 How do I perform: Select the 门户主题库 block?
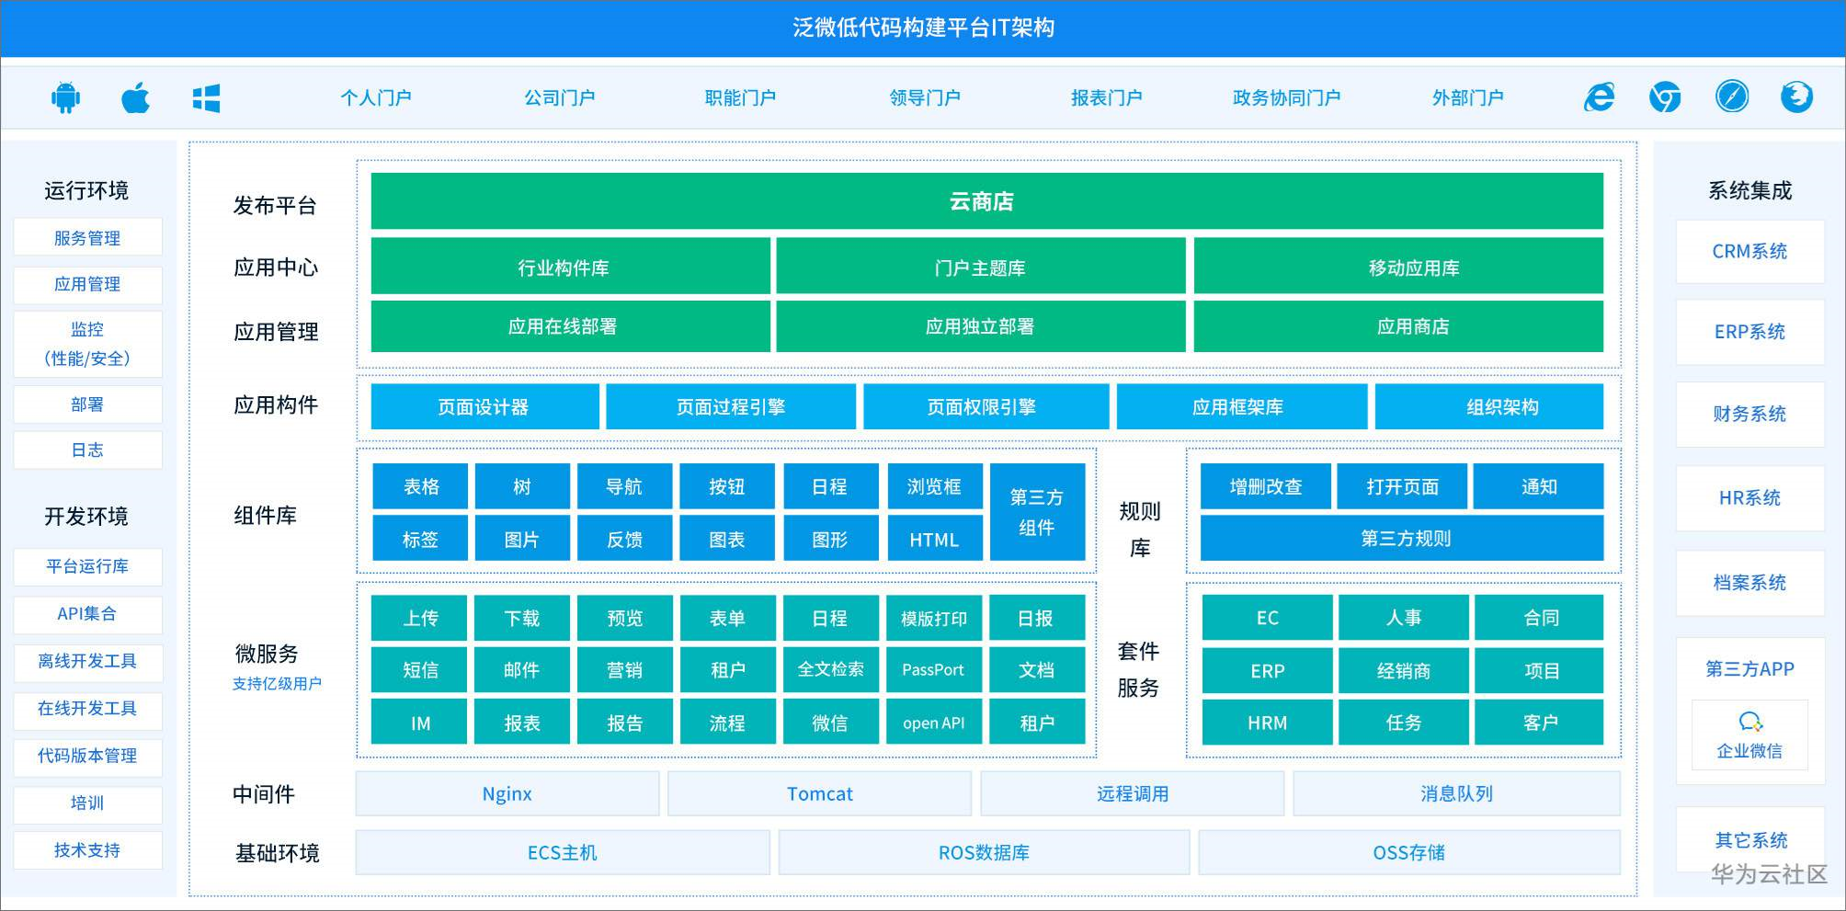click(x=980, y=267)
